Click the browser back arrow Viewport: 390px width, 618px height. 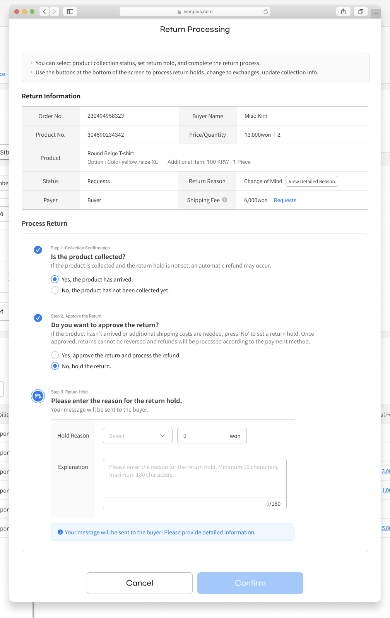[44, 12]
